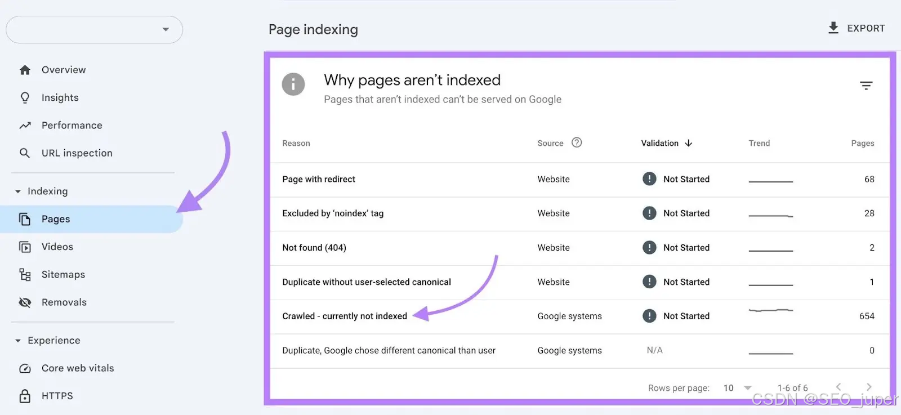This screenshot has width=901, height=415.
Task: Select Sitemaps in the sidebar
Action: 63,274
